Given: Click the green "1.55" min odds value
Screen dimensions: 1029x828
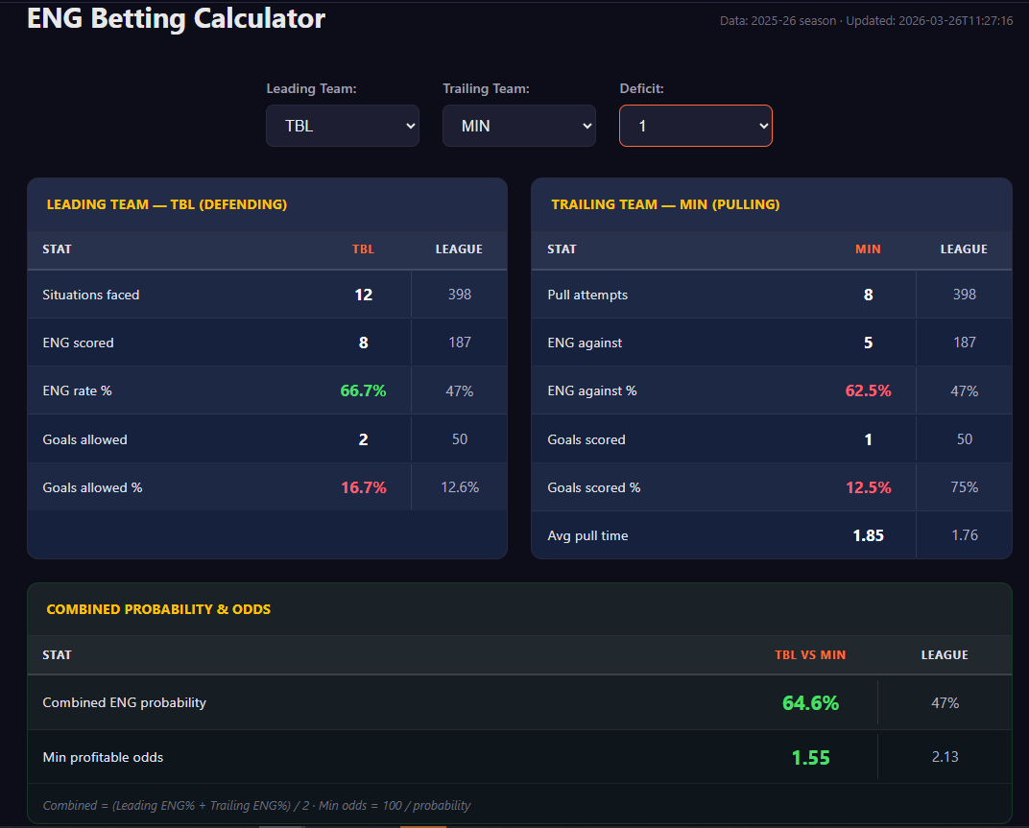Looking at the screenshot, I should [x=810, y=758].
